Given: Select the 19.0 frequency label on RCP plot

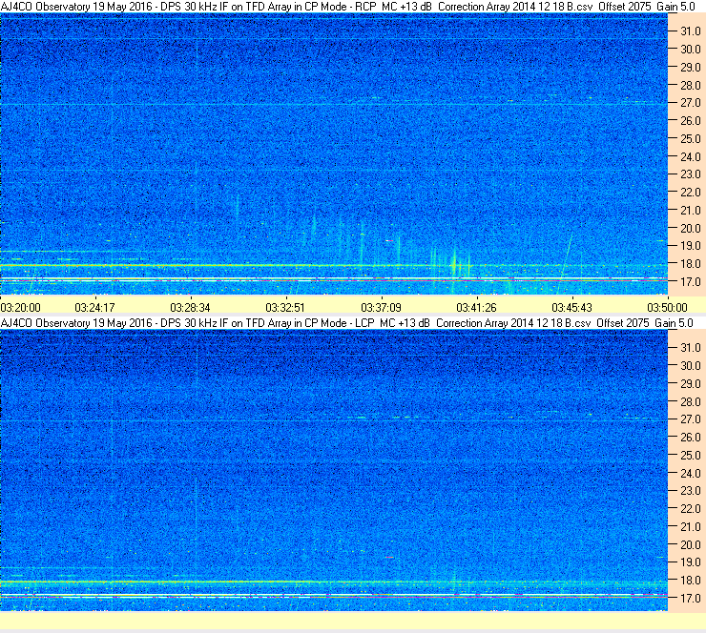Looking at the screenshot, I should [x=690, y=246].
